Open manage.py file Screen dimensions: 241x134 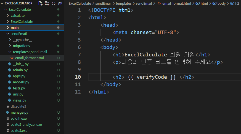[20, 113]
